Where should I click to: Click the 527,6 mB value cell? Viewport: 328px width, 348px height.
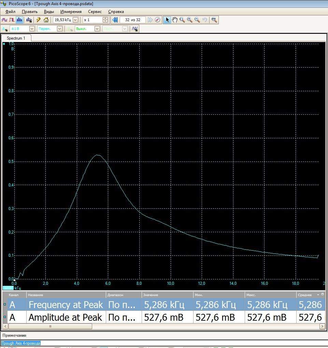[x=168, y=317]
